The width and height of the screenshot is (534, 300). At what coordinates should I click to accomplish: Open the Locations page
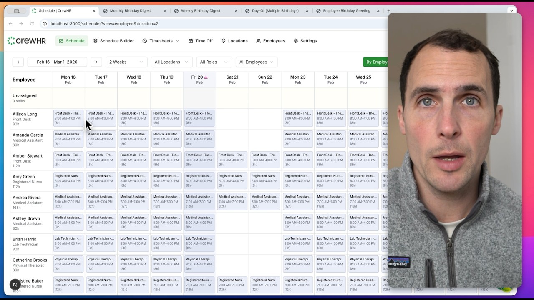click(234, 41)
